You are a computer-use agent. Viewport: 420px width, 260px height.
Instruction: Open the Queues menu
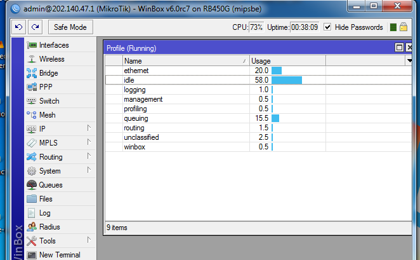click(60, 185)
